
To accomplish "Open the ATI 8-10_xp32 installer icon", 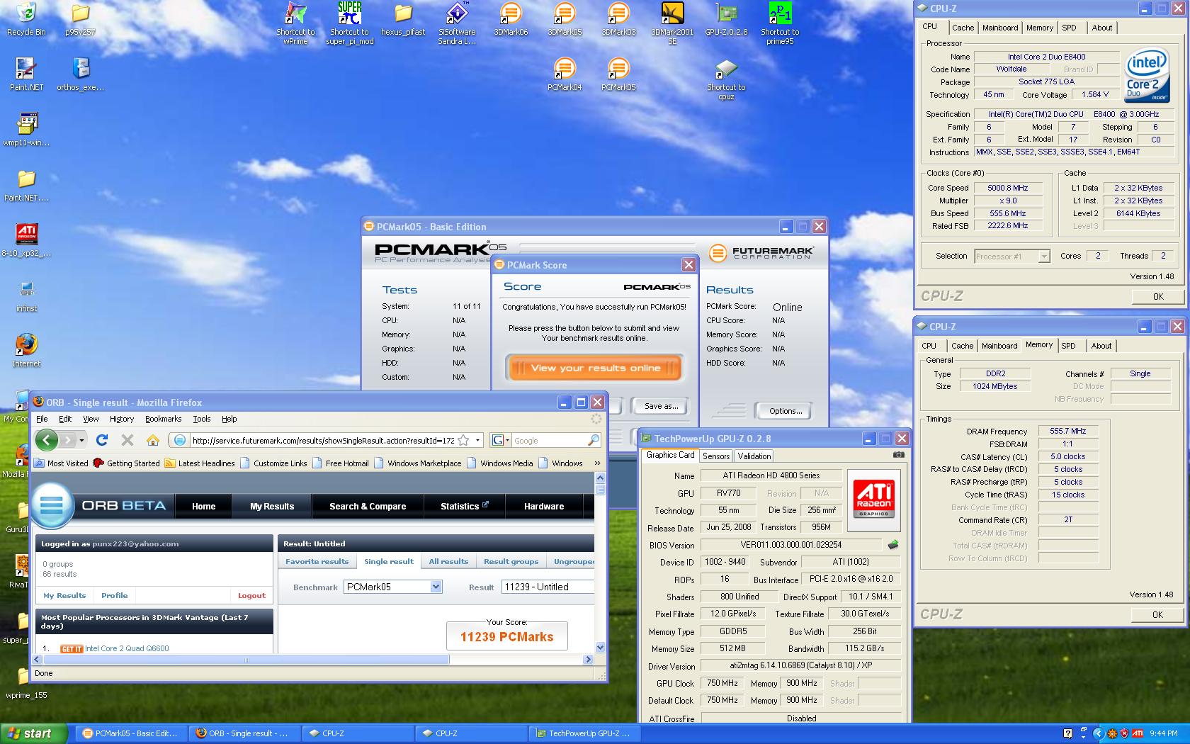I will pyautogui.click(x=26, y=240).
